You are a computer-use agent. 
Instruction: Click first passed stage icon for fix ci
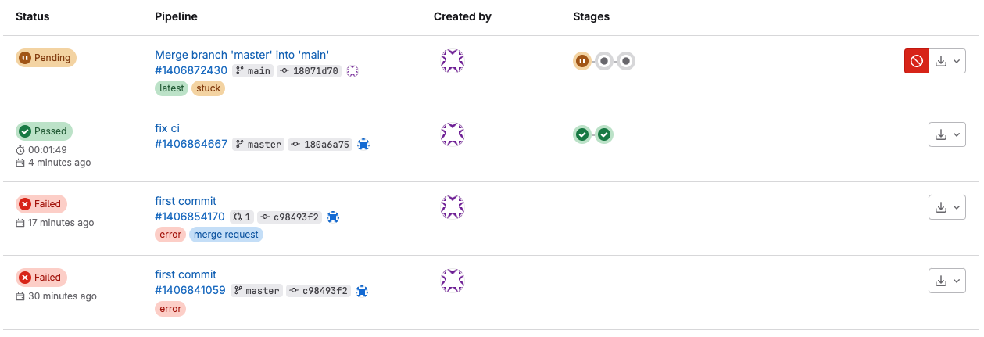[582, 134]
